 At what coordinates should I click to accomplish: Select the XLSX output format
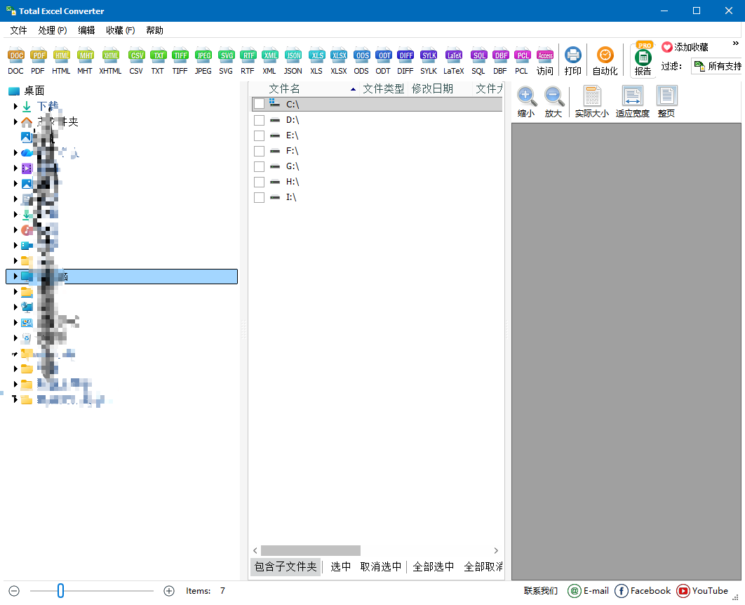[x=339, y=60]
